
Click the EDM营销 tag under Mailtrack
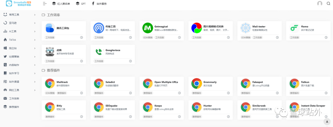50,93
